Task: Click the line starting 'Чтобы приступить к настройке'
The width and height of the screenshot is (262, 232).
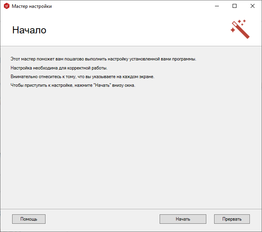Action: click(73, 85)
